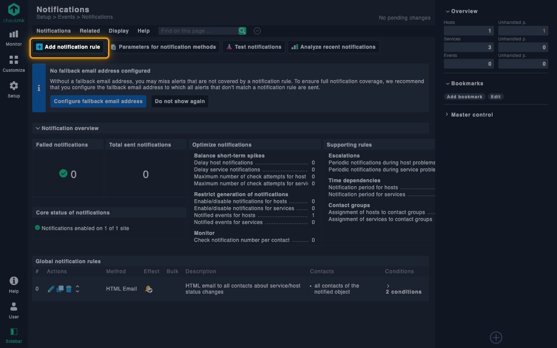Click Add notification rule button
The width and height of the screenshot is (557, 348).
pyautogui.click(x=68, y=47)
